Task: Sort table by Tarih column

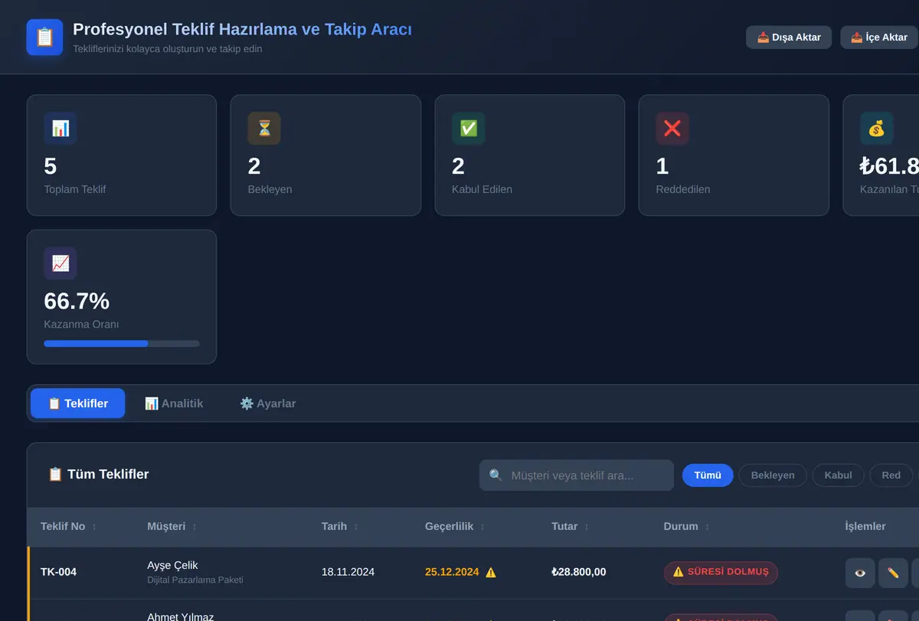Action: (x=340, y=527)
